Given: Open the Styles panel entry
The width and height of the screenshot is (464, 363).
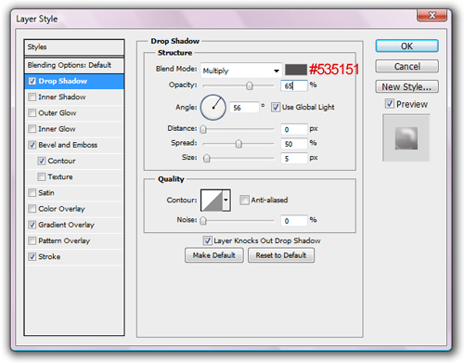Looking at the screenshot, I should click(x=74, y=47).
